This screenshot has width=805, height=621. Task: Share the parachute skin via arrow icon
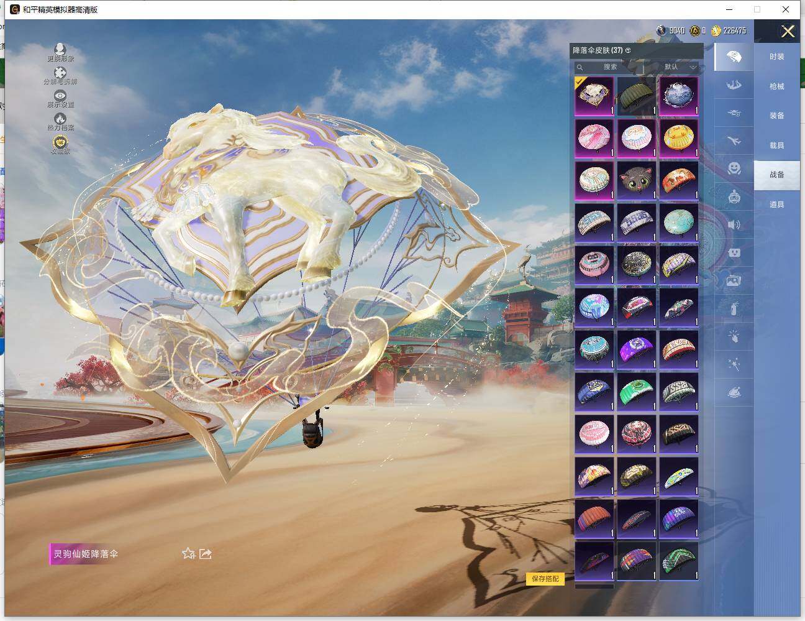(x=206, y=553)
